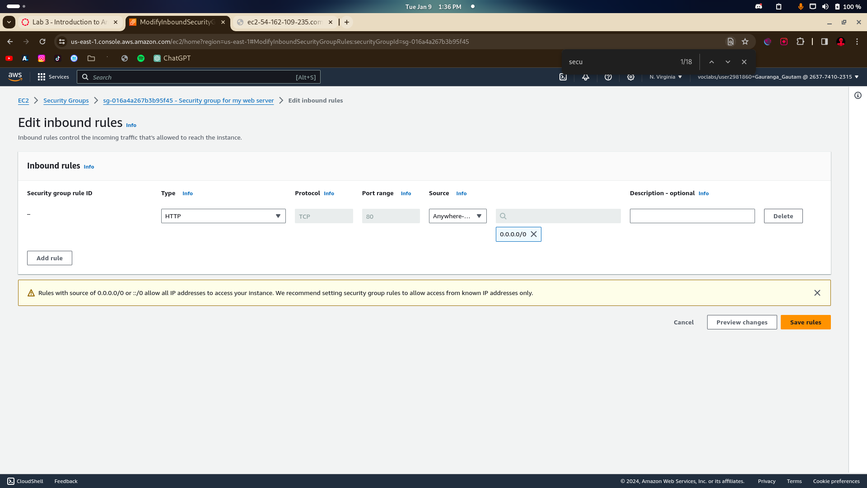Click the Add rule button
Viewport: 867px width, 488px height.
[50, 258]
